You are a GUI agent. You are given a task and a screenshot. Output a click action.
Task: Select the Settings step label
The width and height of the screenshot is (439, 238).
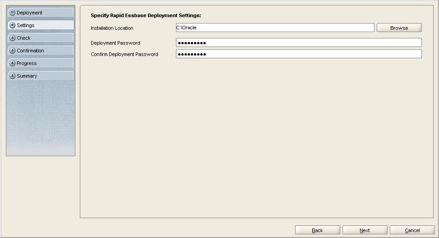25,25
